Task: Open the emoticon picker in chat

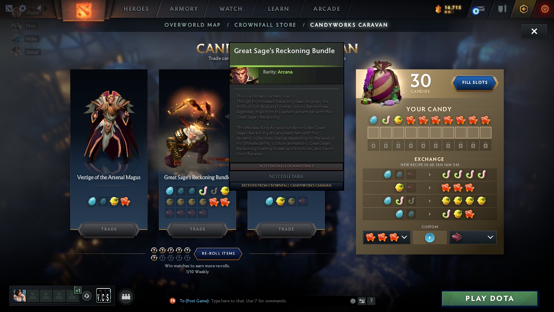Action: 353,301
